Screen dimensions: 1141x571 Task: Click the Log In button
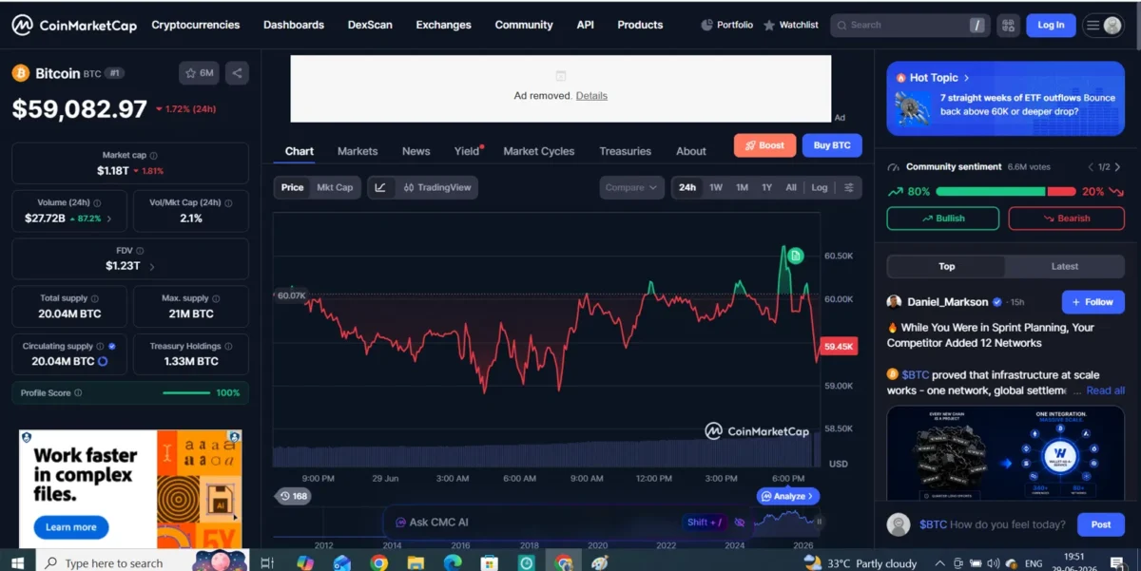pyautogui.click(x=1051, y=26)
